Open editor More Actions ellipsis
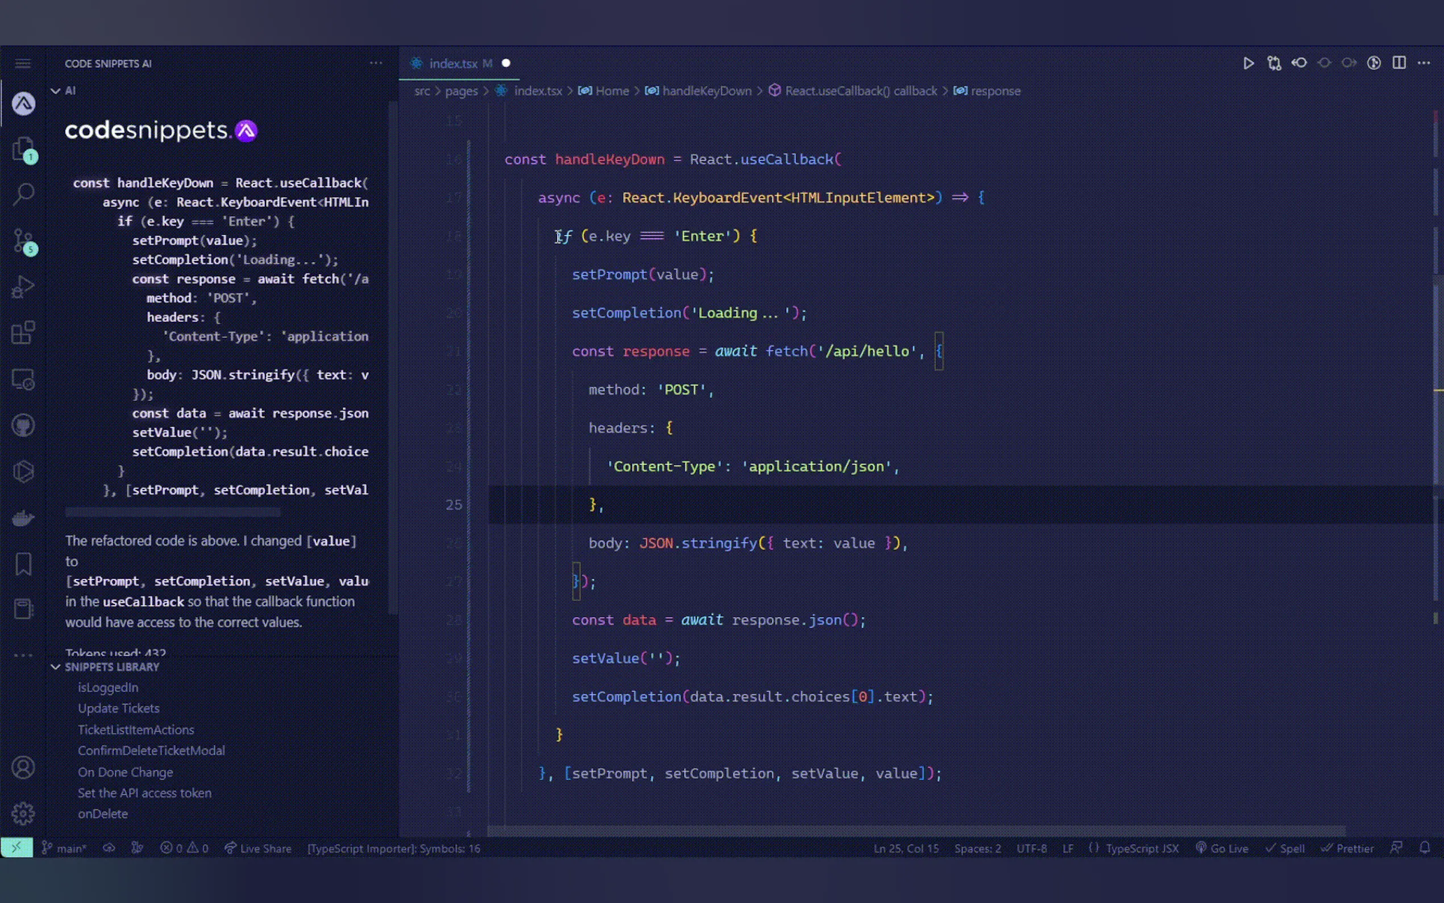1444x903 pixels. click(1424, 63)
